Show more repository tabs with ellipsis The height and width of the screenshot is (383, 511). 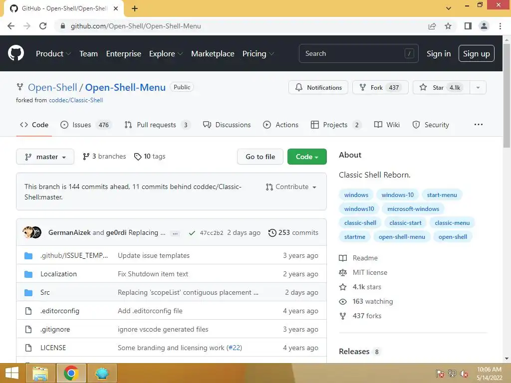[x=479, y=124]
